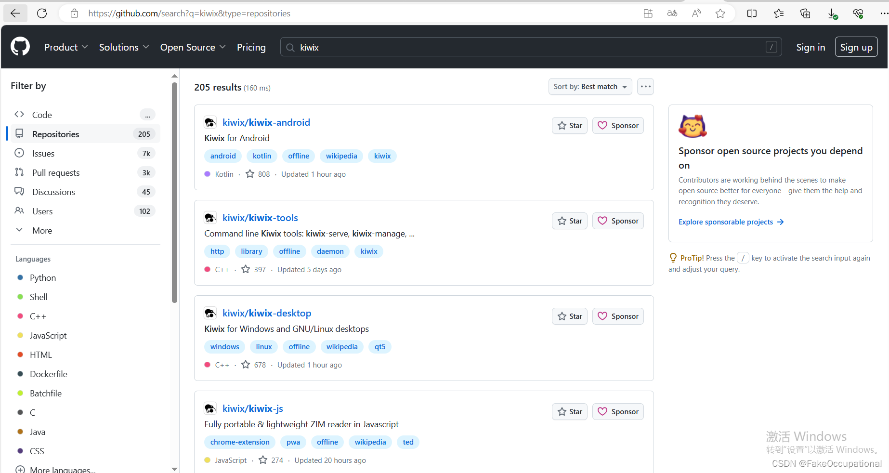
Task: Open the kiwix/kiwix-android repository
Action: tap(266, 122)
